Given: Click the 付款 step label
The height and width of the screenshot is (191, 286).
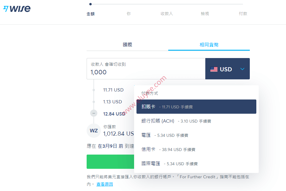Looking at the screenshot, I should tap(243, 13).
